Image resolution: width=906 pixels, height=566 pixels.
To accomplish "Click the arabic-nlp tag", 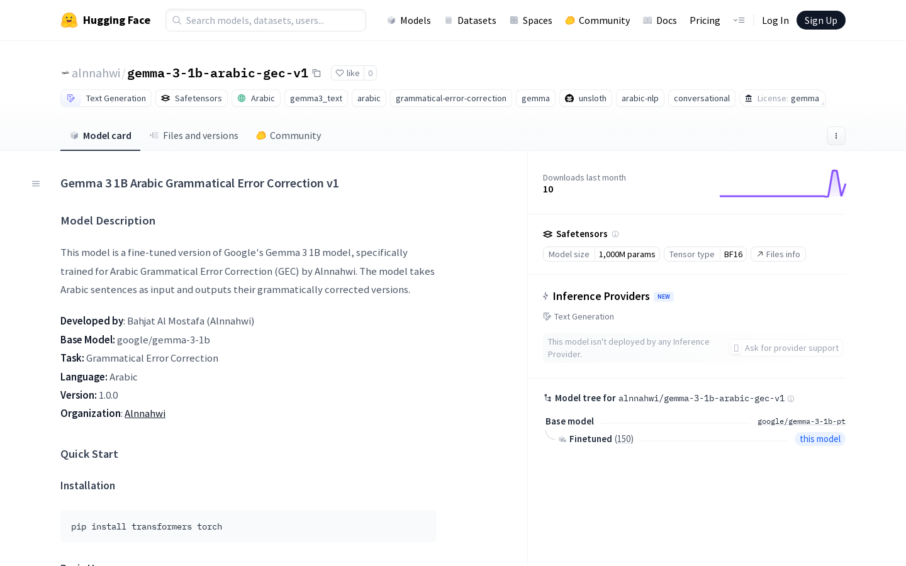I will [640, 98].
